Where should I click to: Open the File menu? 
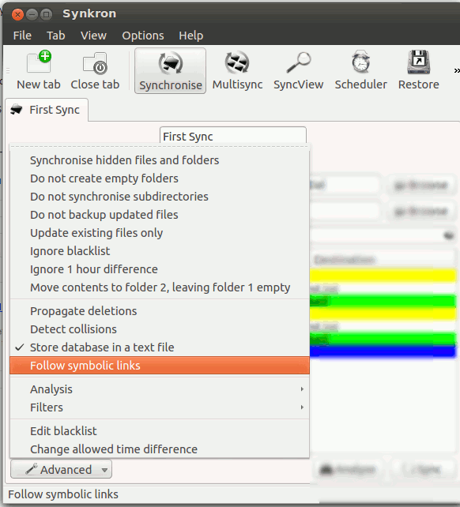[22, 36]
